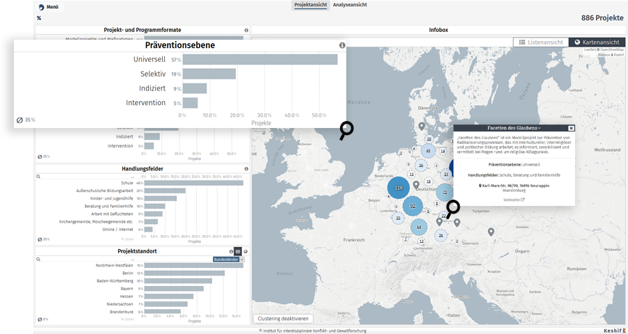This screenshot has height=334, width=628.
Task: Filter by Selektiv bar in enlarged panel
Action: 209,74
